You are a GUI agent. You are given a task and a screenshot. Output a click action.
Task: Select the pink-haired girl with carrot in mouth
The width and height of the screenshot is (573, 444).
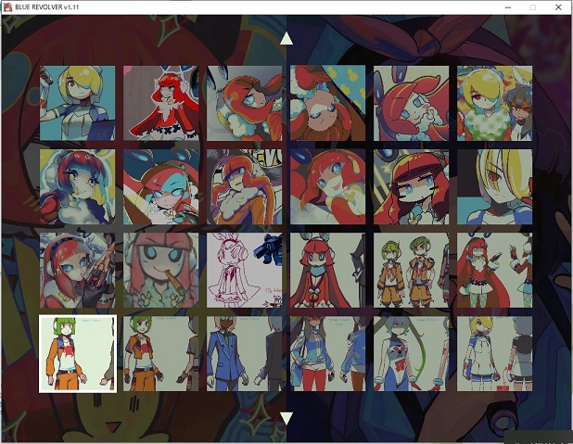click(x=160, y=271)
